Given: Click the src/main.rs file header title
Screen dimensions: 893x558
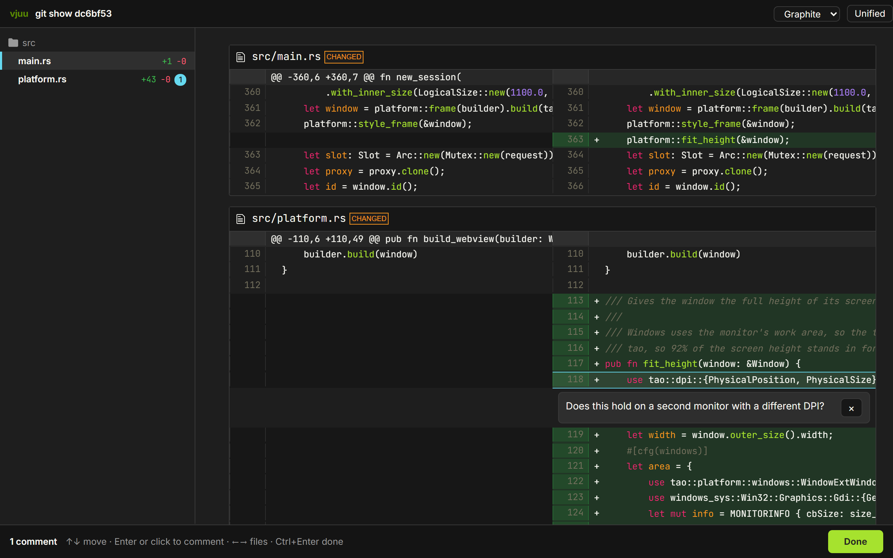Looking at the screenshot, I should (286, 57).
